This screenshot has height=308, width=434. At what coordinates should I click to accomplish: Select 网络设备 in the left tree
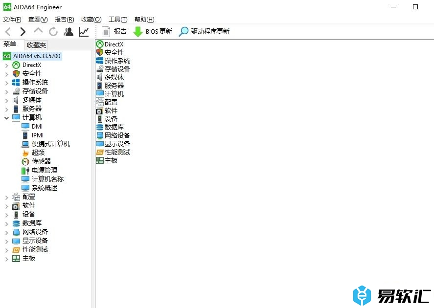point(35,232)
